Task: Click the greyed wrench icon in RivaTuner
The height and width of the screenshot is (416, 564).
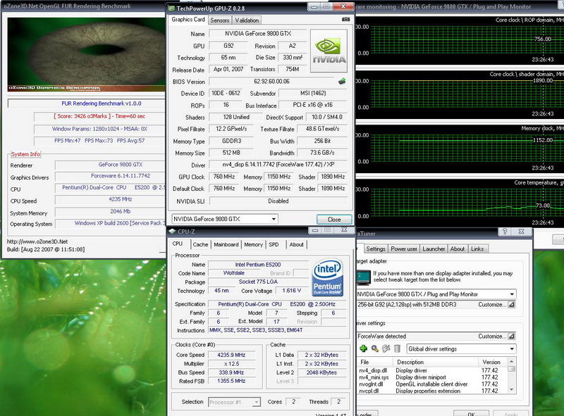Action: coord(386,348)
